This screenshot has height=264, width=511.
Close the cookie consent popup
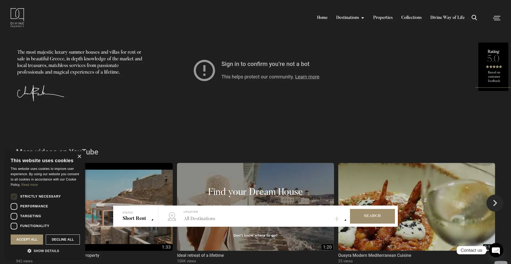click(x=79, y=156)
